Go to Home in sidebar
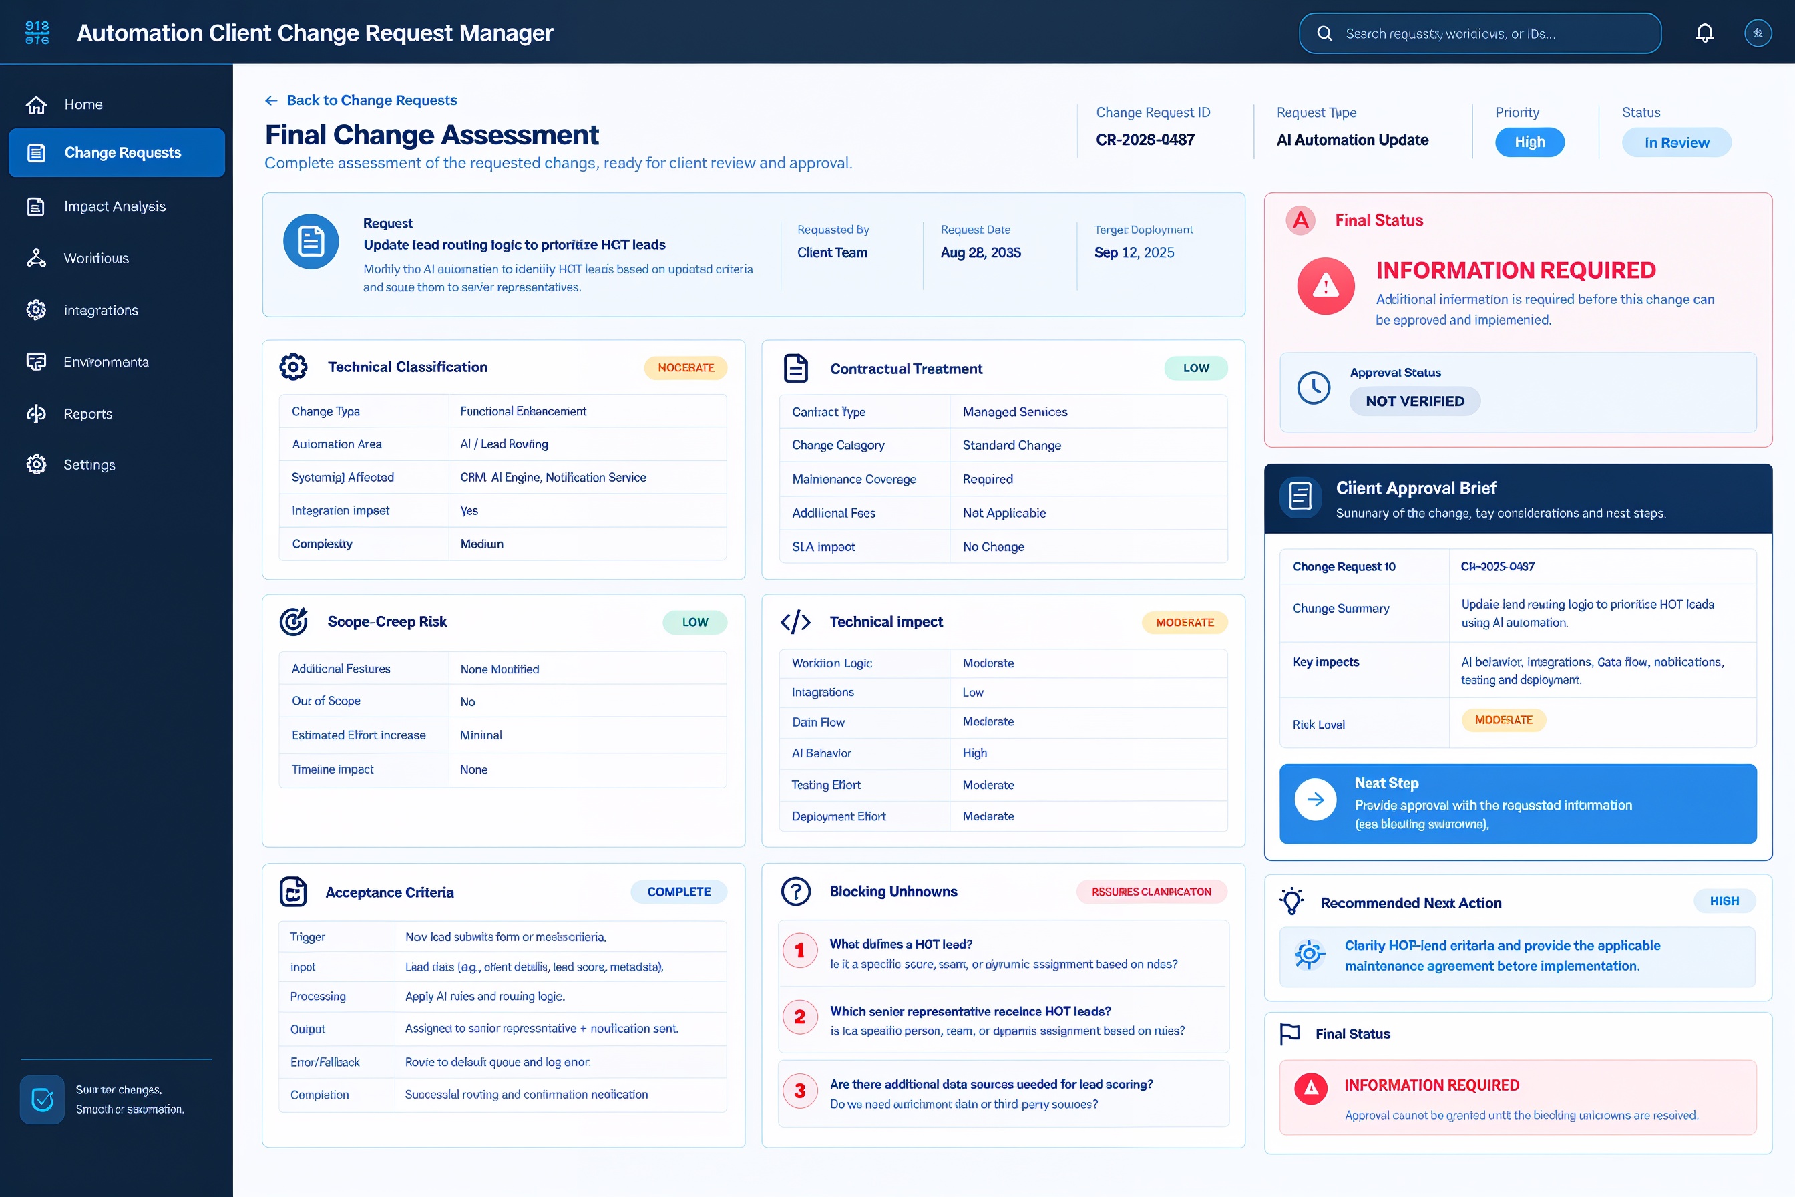 (117, 105)
